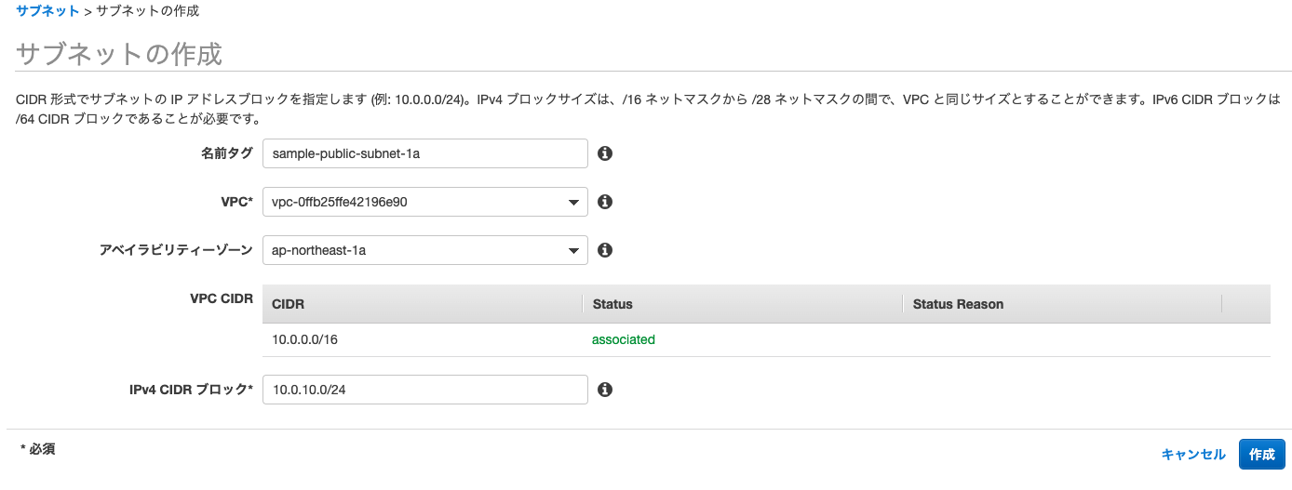Click the info icon beside the name tag field
Screen dimensions: 1292x490
point(604,153)
